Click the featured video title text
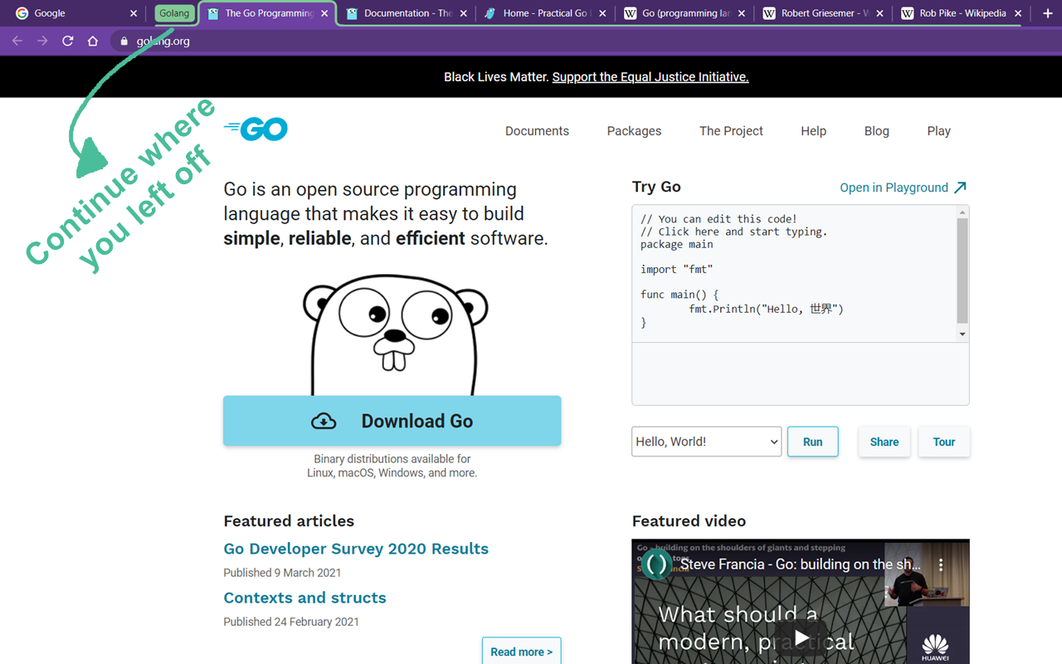Viewport: 1062px width, 664px height. (800, 564)
